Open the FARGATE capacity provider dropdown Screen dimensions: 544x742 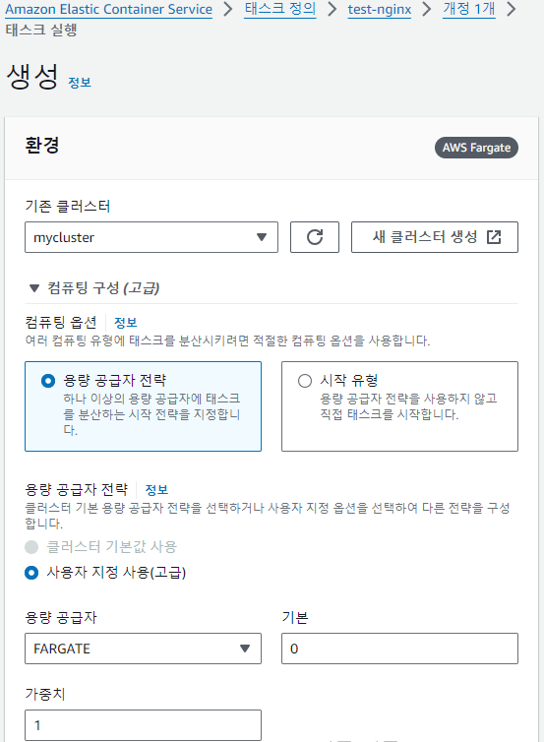pyautogui.click(x=143, y=649)
